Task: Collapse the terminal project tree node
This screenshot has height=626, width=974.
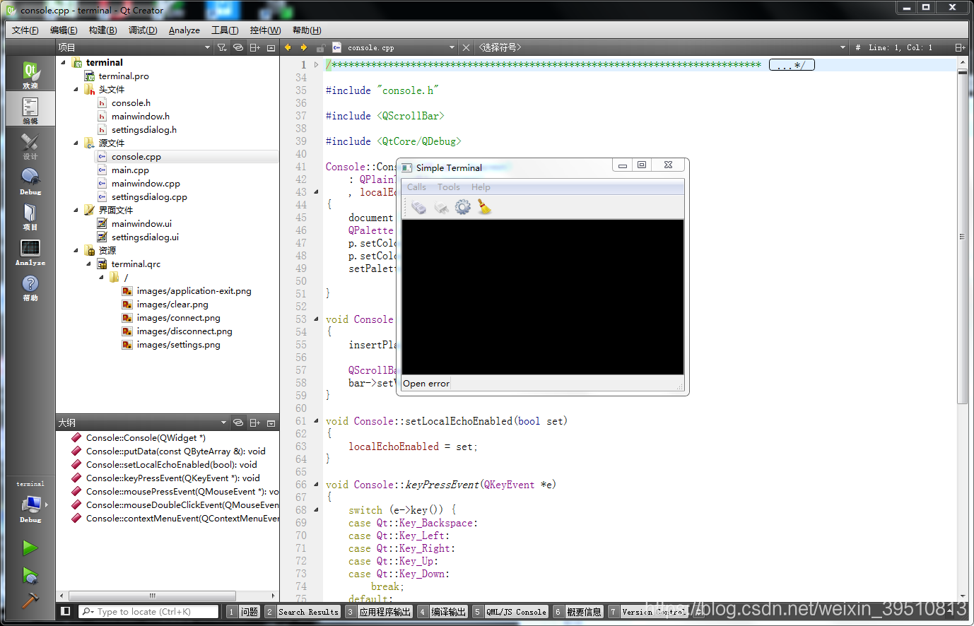Action: click(64, 62)
